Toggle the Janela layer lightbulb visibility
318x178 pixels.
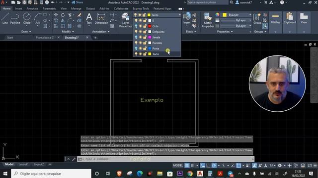[x=136, y=38]
